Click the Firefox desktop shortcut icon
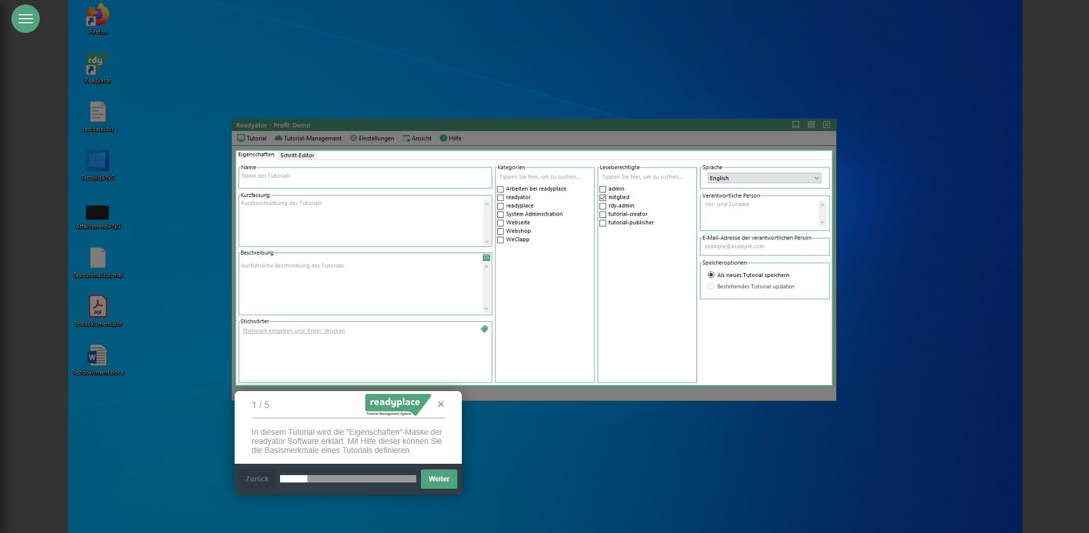 click(98, 16)
